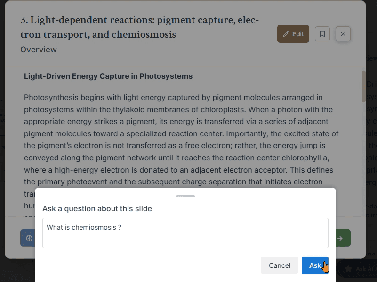
Task: Click the heading 'Light-Driven Energy Capture in Photosystems'
Action: pos(108,76)
